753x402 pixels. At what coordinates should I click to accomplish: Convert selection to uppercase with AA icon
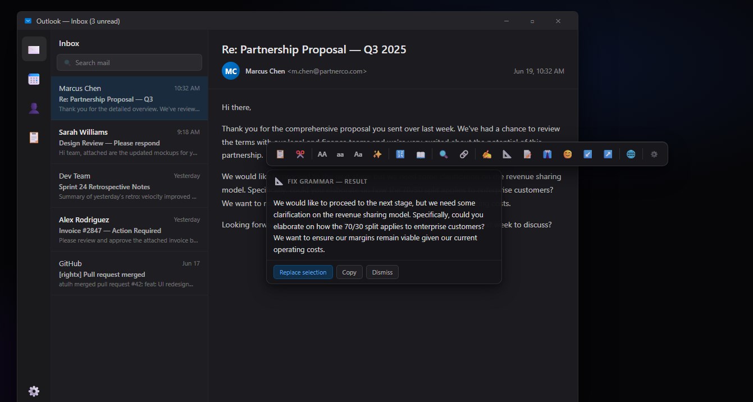click(x=322, y=154)
